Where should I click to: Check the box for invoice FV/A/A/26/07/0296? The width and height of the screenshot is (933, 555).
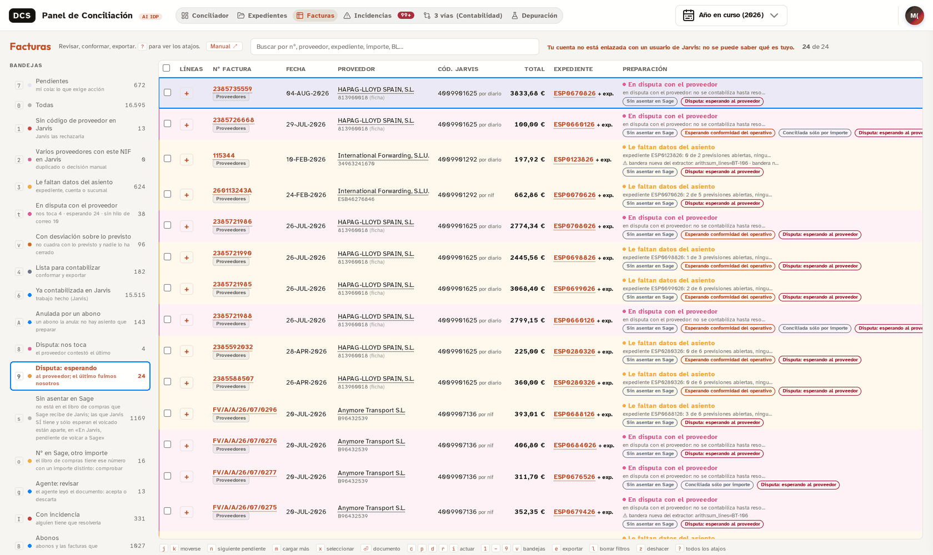(167, 413)
